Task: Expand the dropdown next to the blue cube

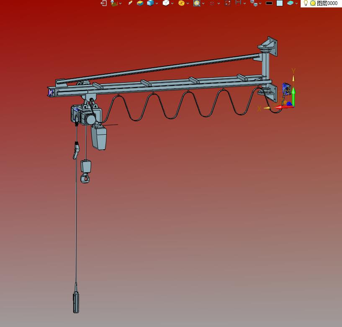Action: coord(157,3)
